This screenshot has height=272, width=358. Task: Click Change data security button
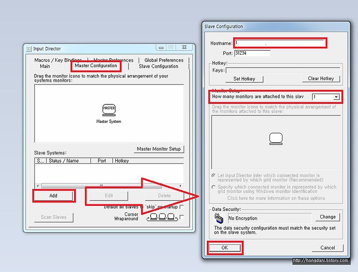pyautogui.click(x=328, y=217)
